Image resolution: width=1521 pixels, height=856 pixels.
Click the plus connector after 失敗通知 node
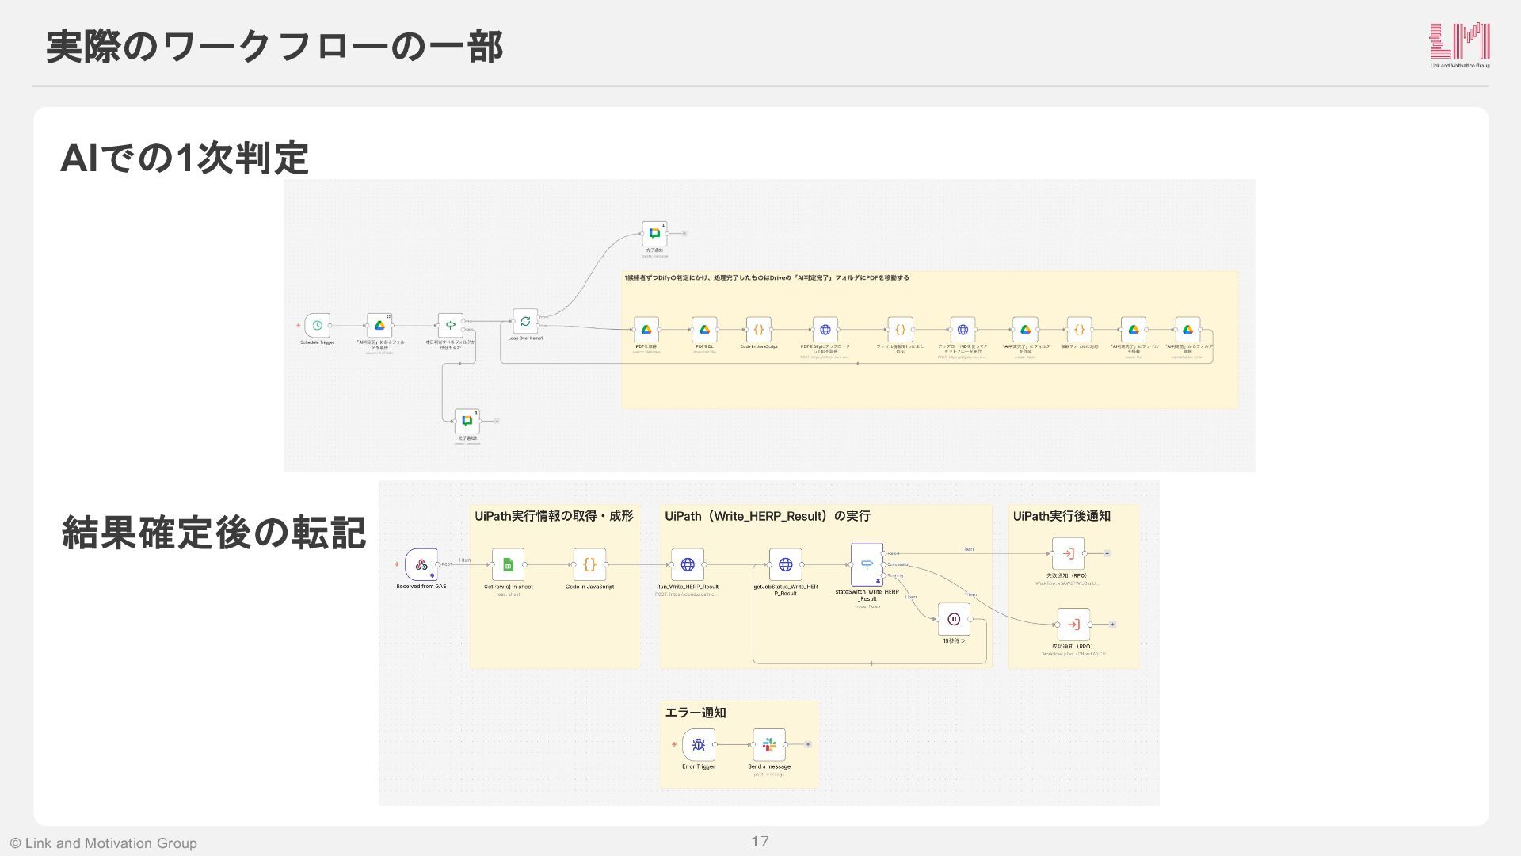click(x=1107, y=553)
